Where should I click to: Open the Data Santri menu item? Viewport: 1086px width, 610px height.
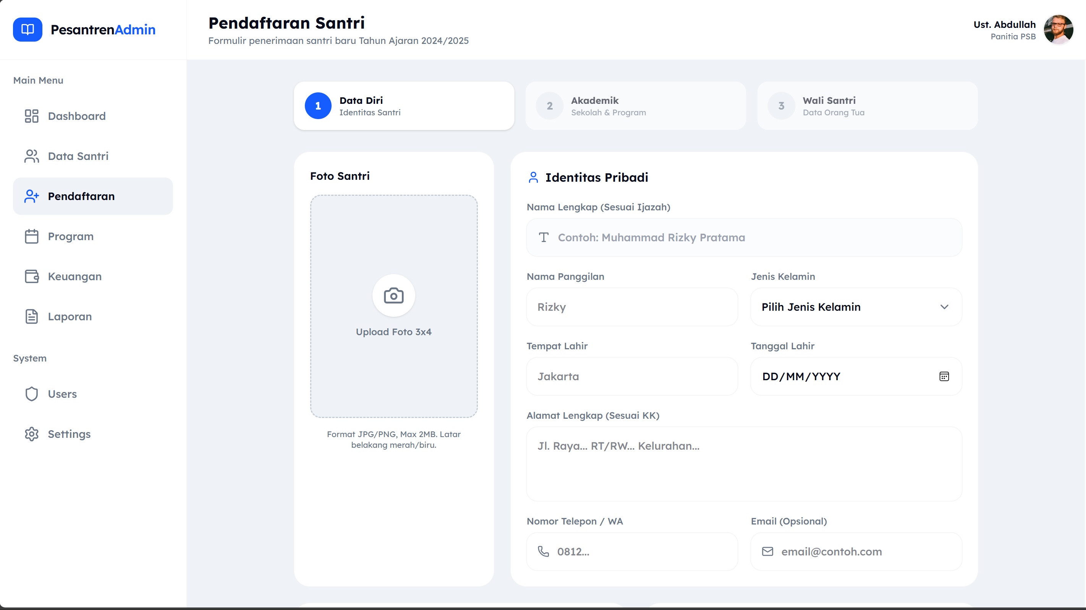pos(78,156)
